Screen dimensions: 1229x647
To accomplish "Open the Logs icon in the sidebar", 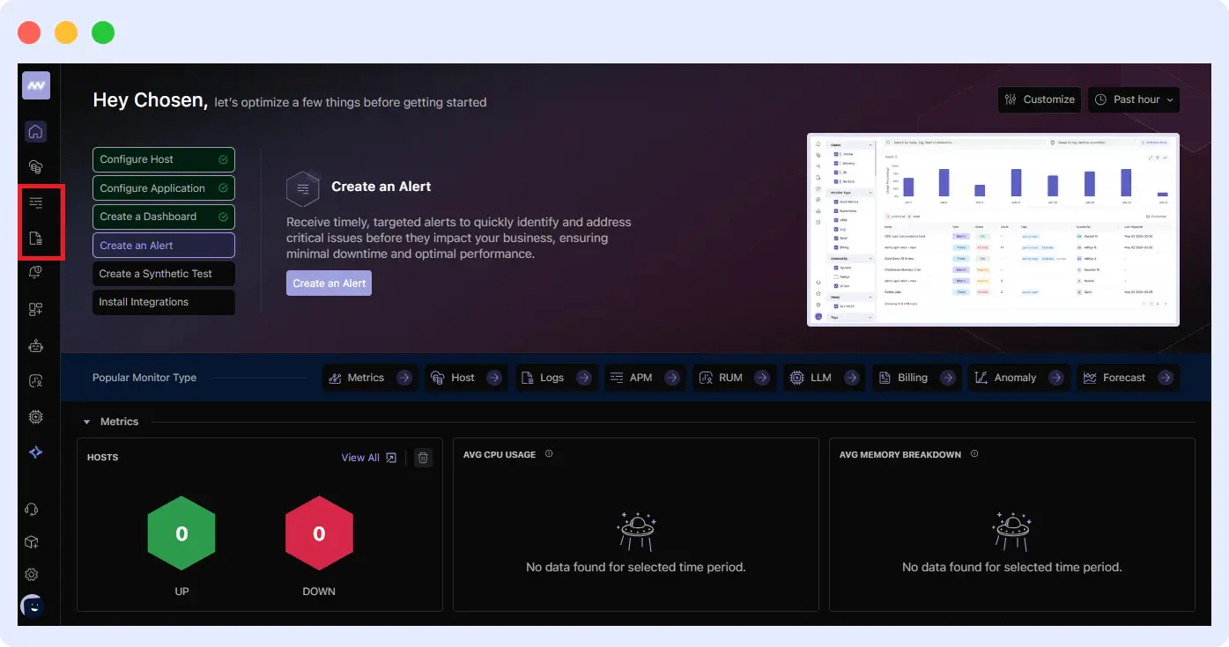I will click(x=35, y=237).
